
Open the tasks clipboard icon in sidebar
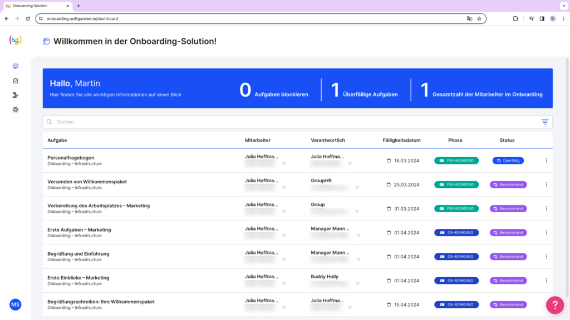[16, 81]
